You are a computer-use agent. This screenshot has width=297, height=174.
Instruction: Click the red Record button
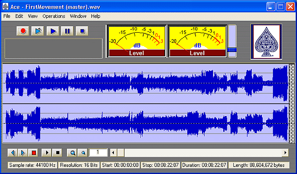tap(23, 31)
